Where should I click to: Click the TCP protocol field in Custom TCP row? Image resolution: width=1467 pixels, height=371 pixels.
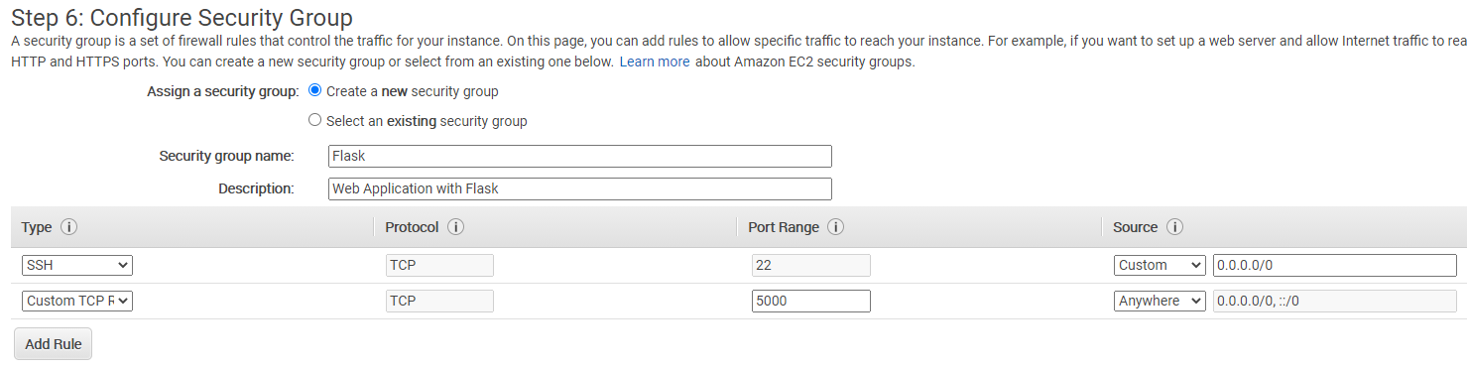[439, 301]
